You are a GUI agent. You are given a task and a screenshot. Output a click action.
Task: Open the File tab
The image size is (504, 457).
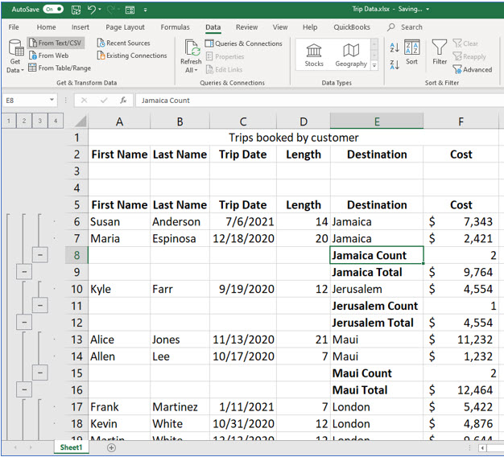point(14,27)
